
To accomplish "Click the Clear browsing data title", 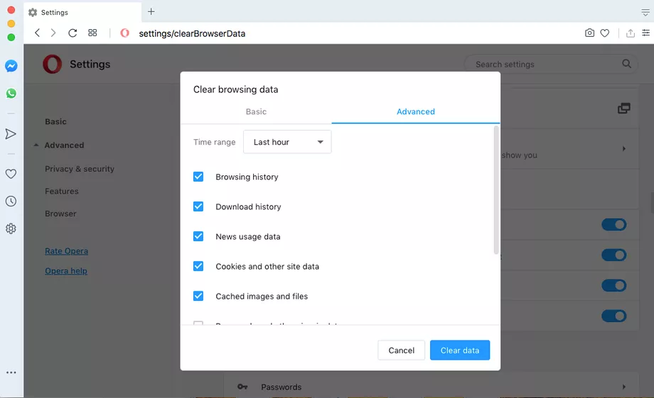I will 236,89.
